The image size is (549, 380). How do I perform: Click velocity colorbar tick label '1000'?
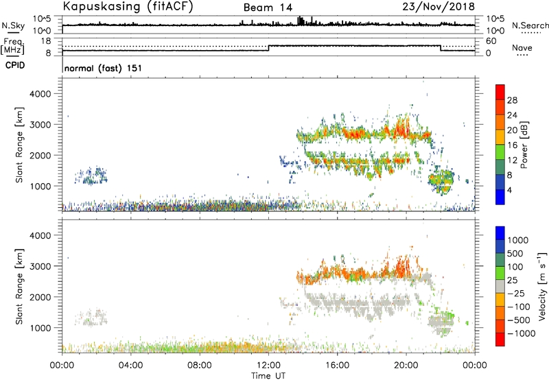click(518, 240)
